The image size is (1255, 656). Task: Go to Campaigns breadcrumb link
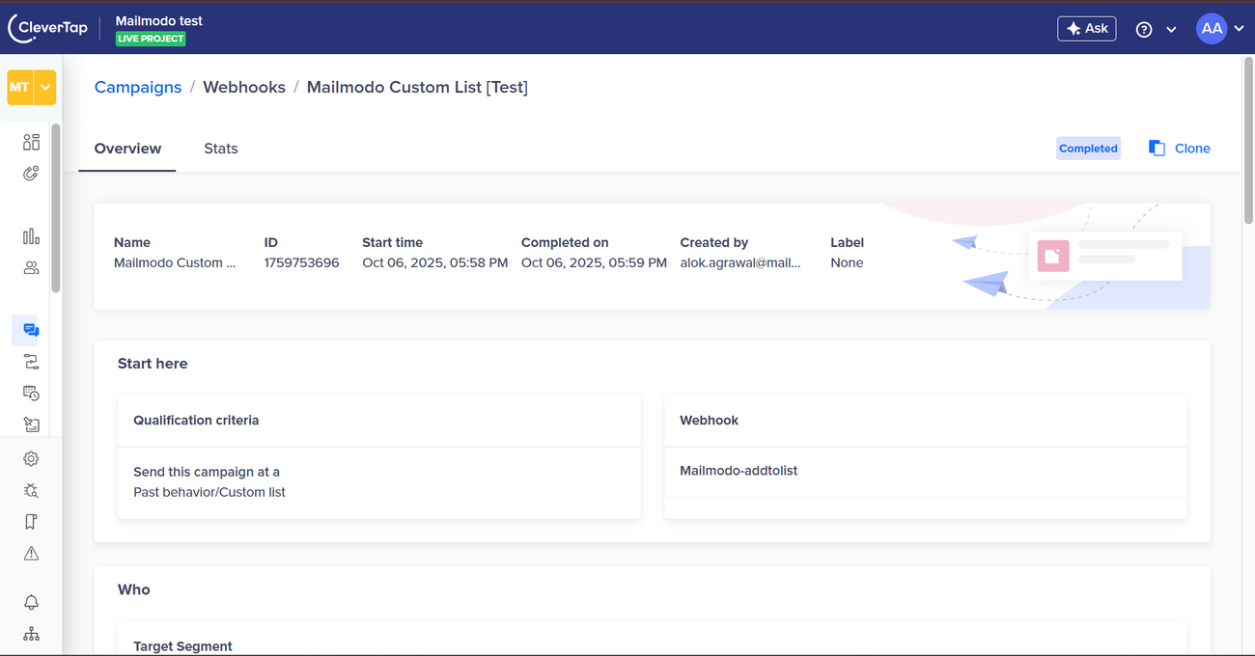pos(138,87)
